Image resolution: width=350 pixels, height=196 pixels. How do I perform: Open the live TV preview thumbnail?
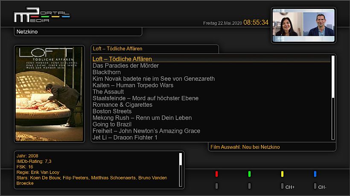[x=303, y=25]
